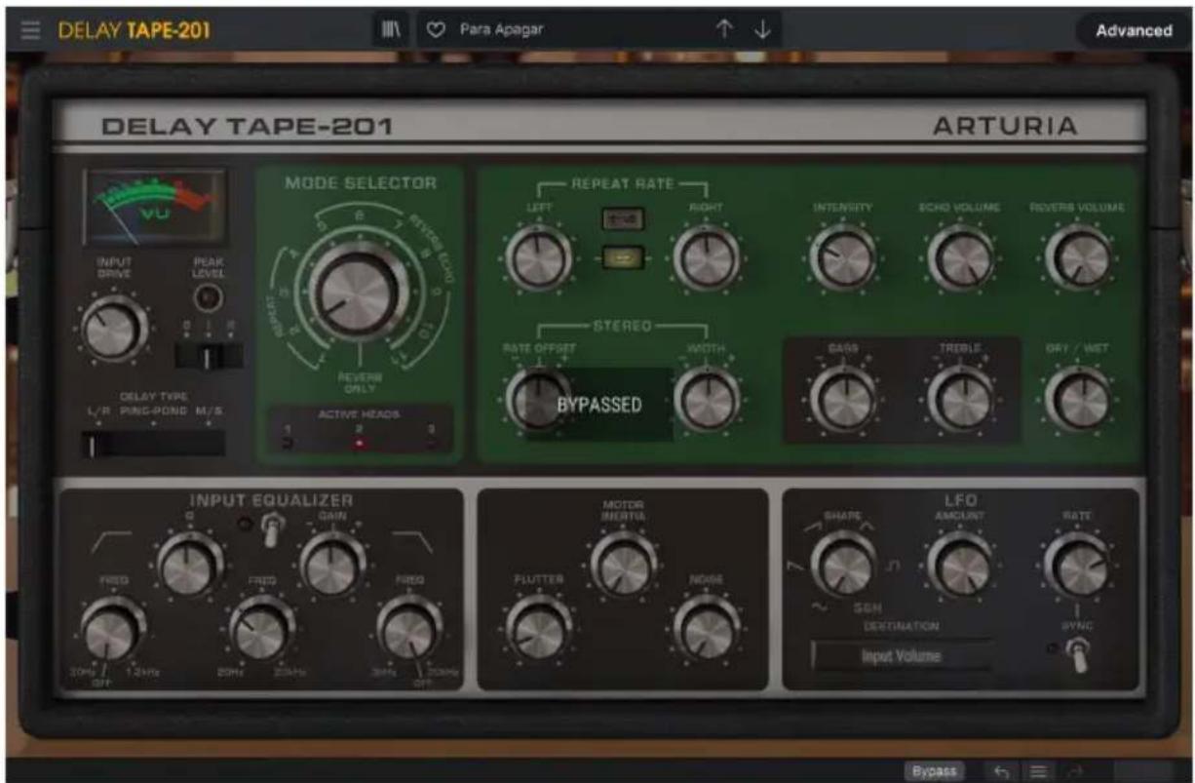Click the L/R delay type label
The image size is (1195, 783).
pos(98,411)
